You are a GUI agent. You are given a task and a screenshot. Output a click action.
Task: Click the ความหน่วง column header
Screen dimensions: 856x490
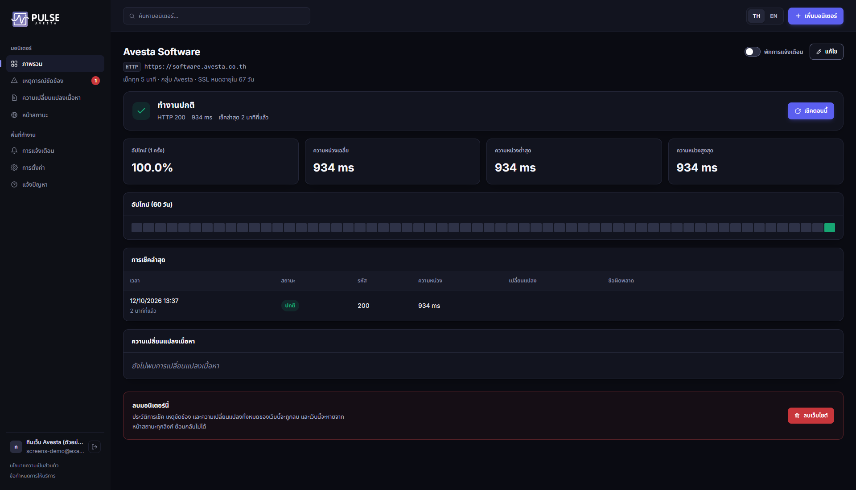[x=430, y=281]
